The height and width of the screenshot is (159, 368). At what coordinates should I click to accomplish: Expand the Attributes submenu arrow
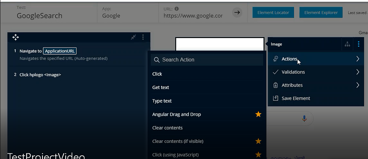pos(358,85)
